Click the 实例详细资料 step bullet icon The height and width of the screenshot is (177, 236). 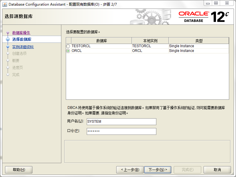(8, 47)
